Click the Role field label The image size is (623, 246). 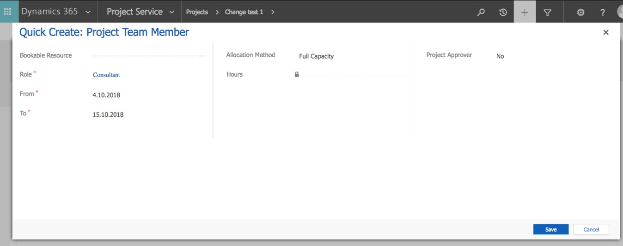coord(26,74)
